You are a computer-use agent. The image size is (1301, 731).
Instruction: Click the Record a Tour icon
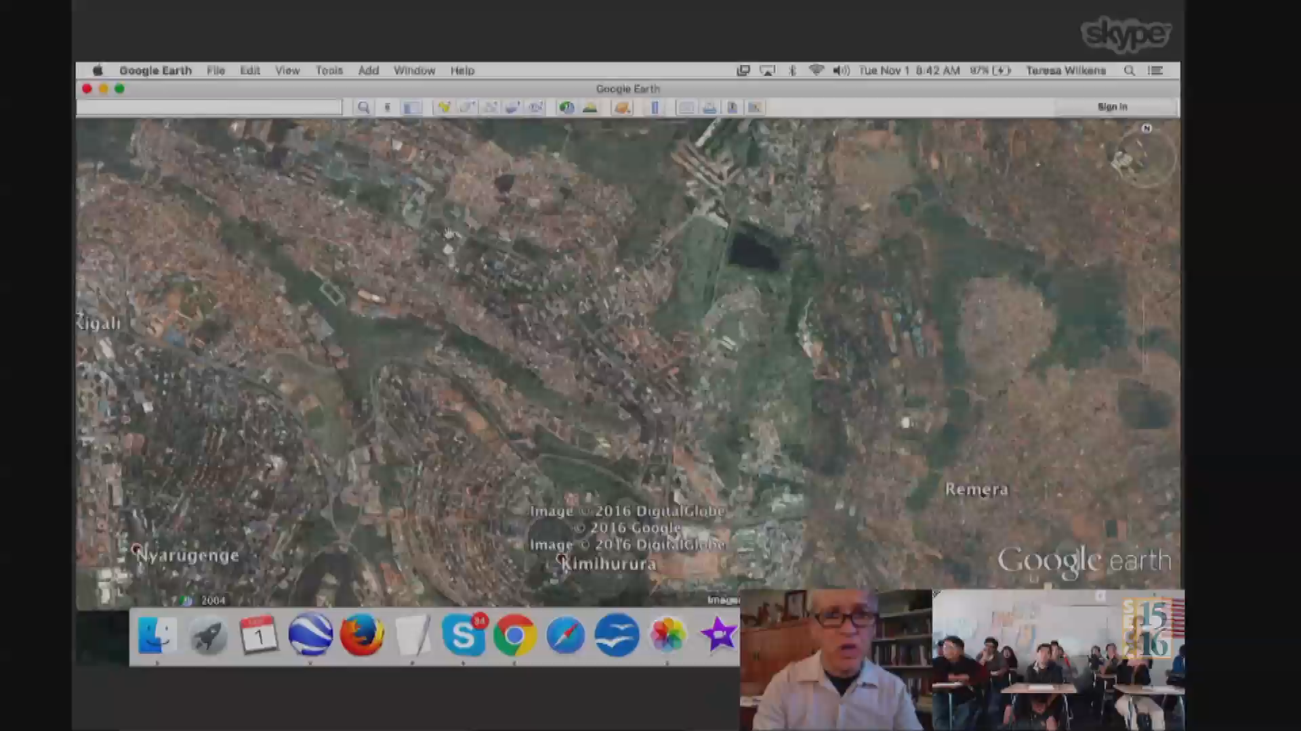click(x=536, y=108)
